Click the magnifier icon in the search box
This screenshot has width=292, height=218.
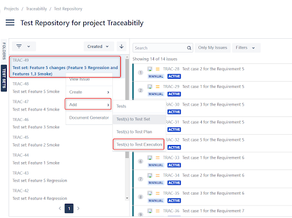189,48
